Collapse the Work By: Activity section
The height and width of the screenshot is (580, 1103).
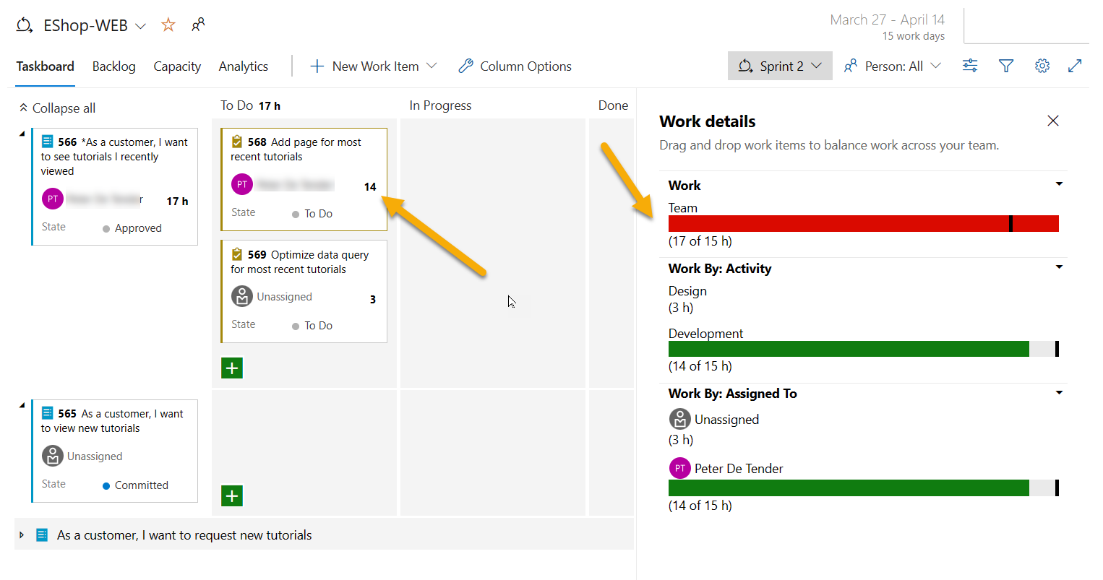coord(1059,267)
